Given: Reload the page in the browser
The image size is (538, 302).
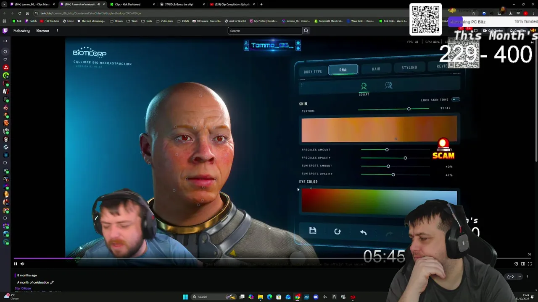Looking at the screenshot, I should [19, 13].
